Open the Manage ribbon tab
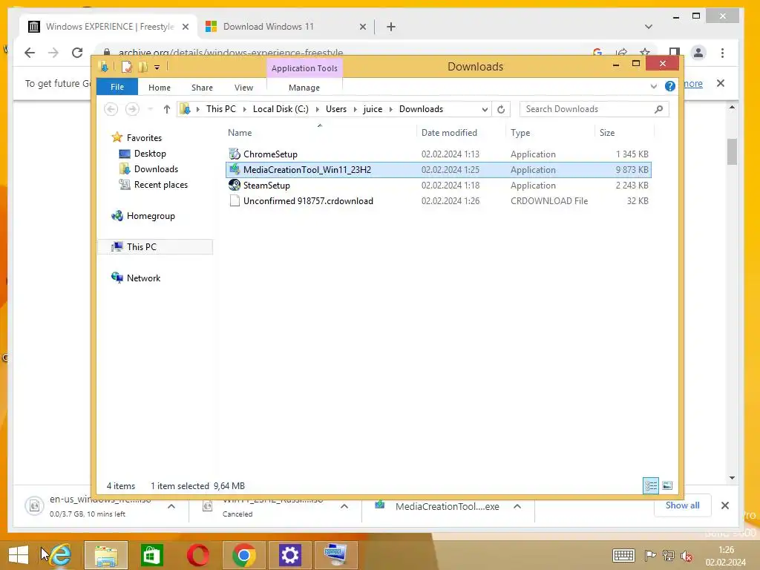The image size is (760, 570). coord(304,88)
